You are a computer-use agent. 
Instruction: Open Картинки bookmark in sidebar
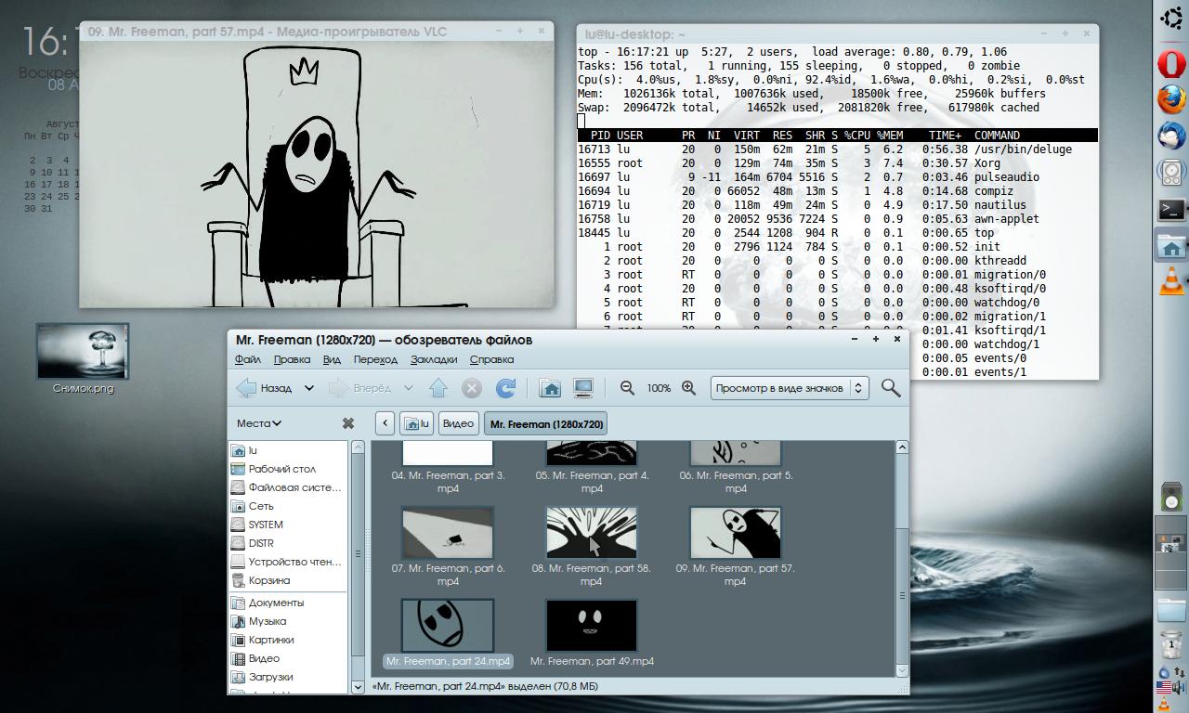pyautogui.click(x=288, y=640)
